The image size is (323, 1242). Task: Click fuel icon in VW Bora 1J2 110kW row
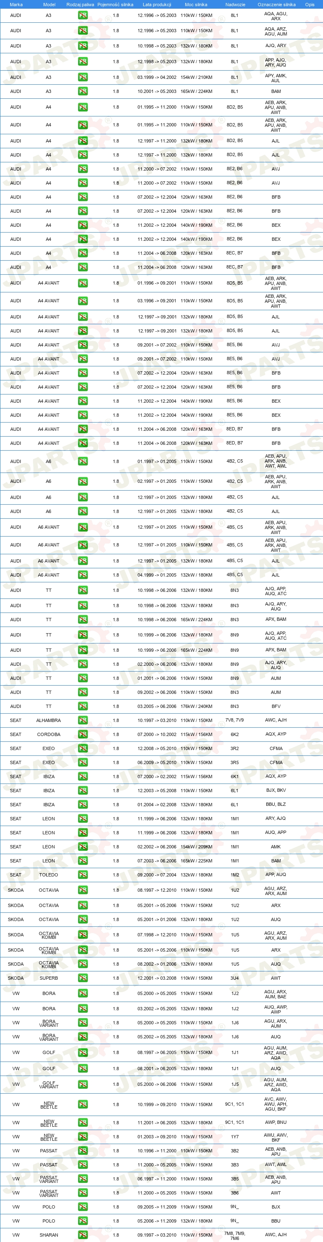(83, 993)
